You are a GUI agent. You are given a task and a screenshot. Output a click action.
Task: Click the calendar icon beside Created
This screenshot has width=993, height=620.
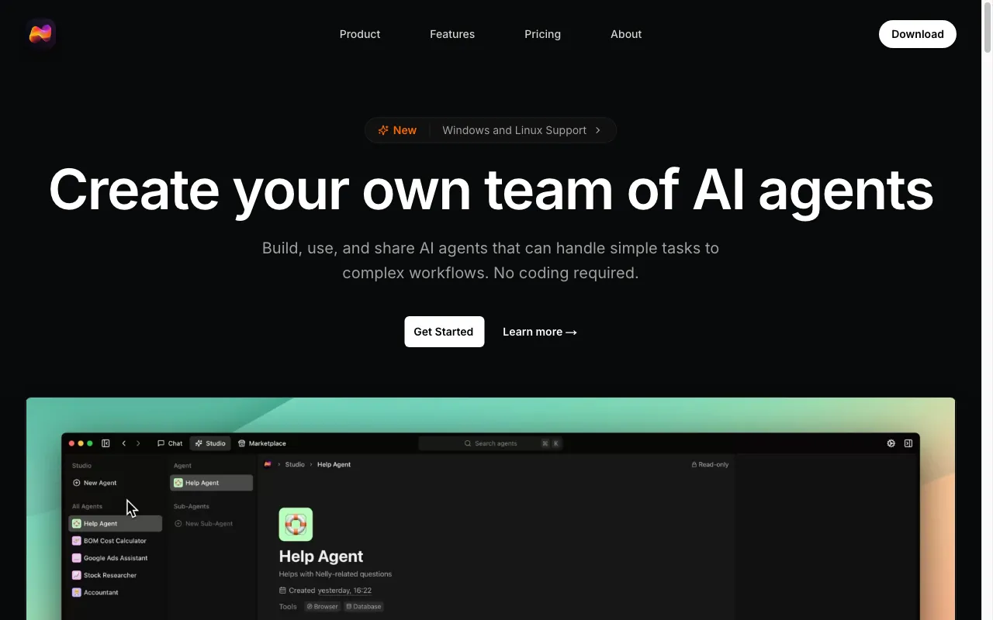pos(282,591)
